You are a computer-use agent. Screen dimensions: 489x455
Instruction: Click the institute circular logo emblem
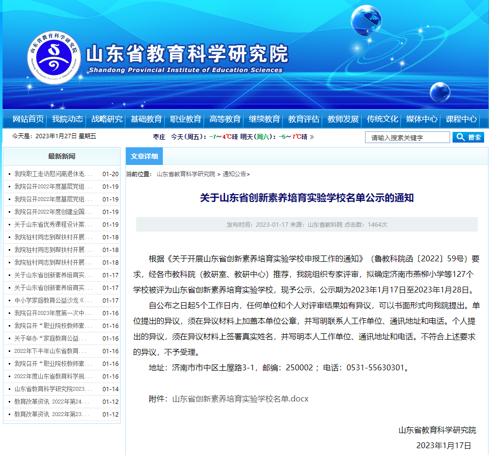coord(54,57)
